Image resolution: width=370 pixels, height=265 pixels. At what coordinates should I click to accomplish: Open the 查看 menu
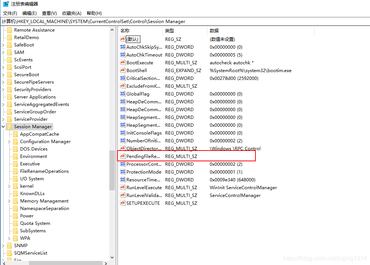[49, 13]
